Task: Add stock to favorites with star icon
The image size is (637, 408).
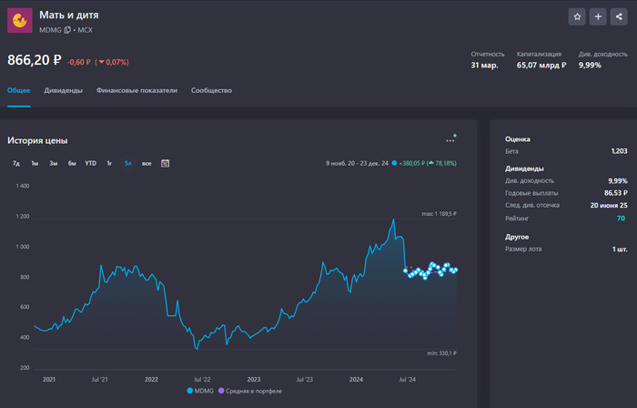Action: point(577,16)
